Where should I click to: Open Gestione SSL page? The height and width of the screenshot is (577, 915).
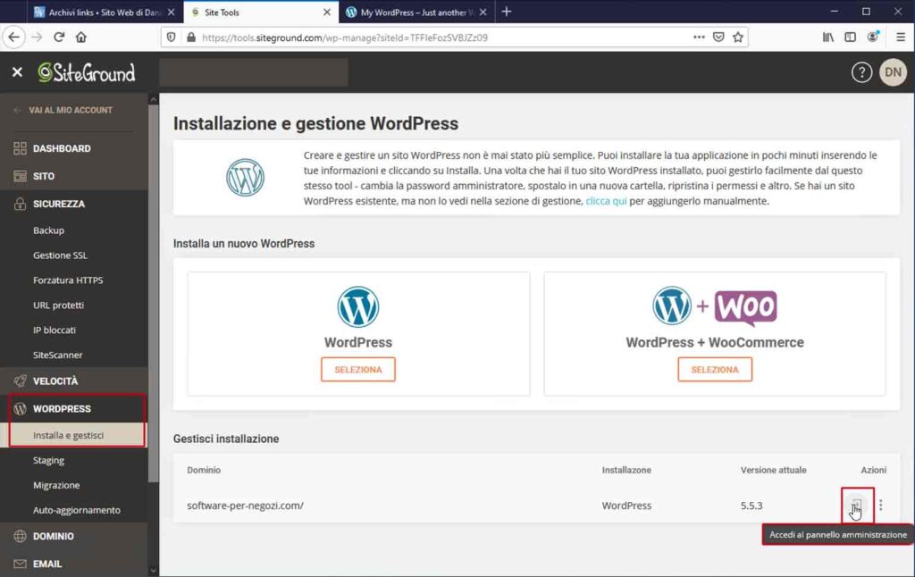tap(60, 255)
